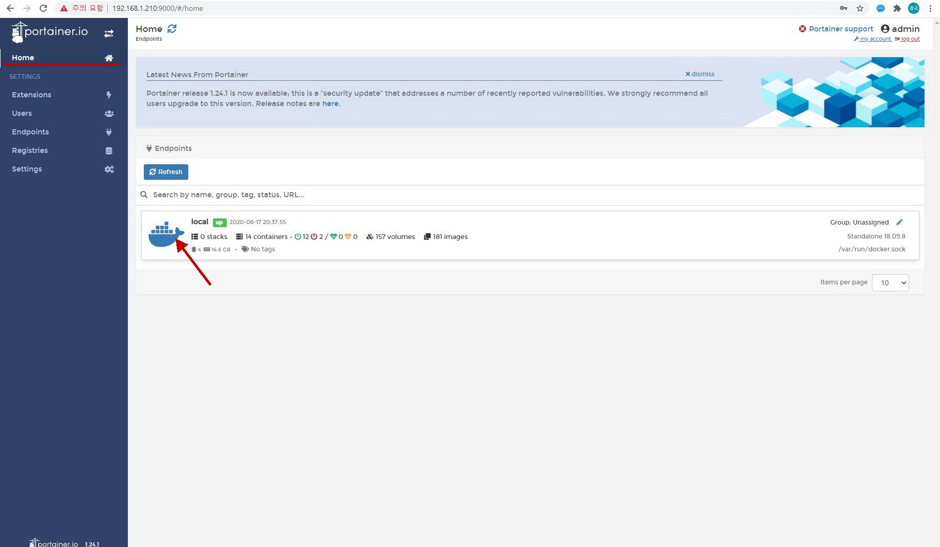Edit endpoint via pencil icon
Screen dimensions: 940x547
(x=899, y=223)
